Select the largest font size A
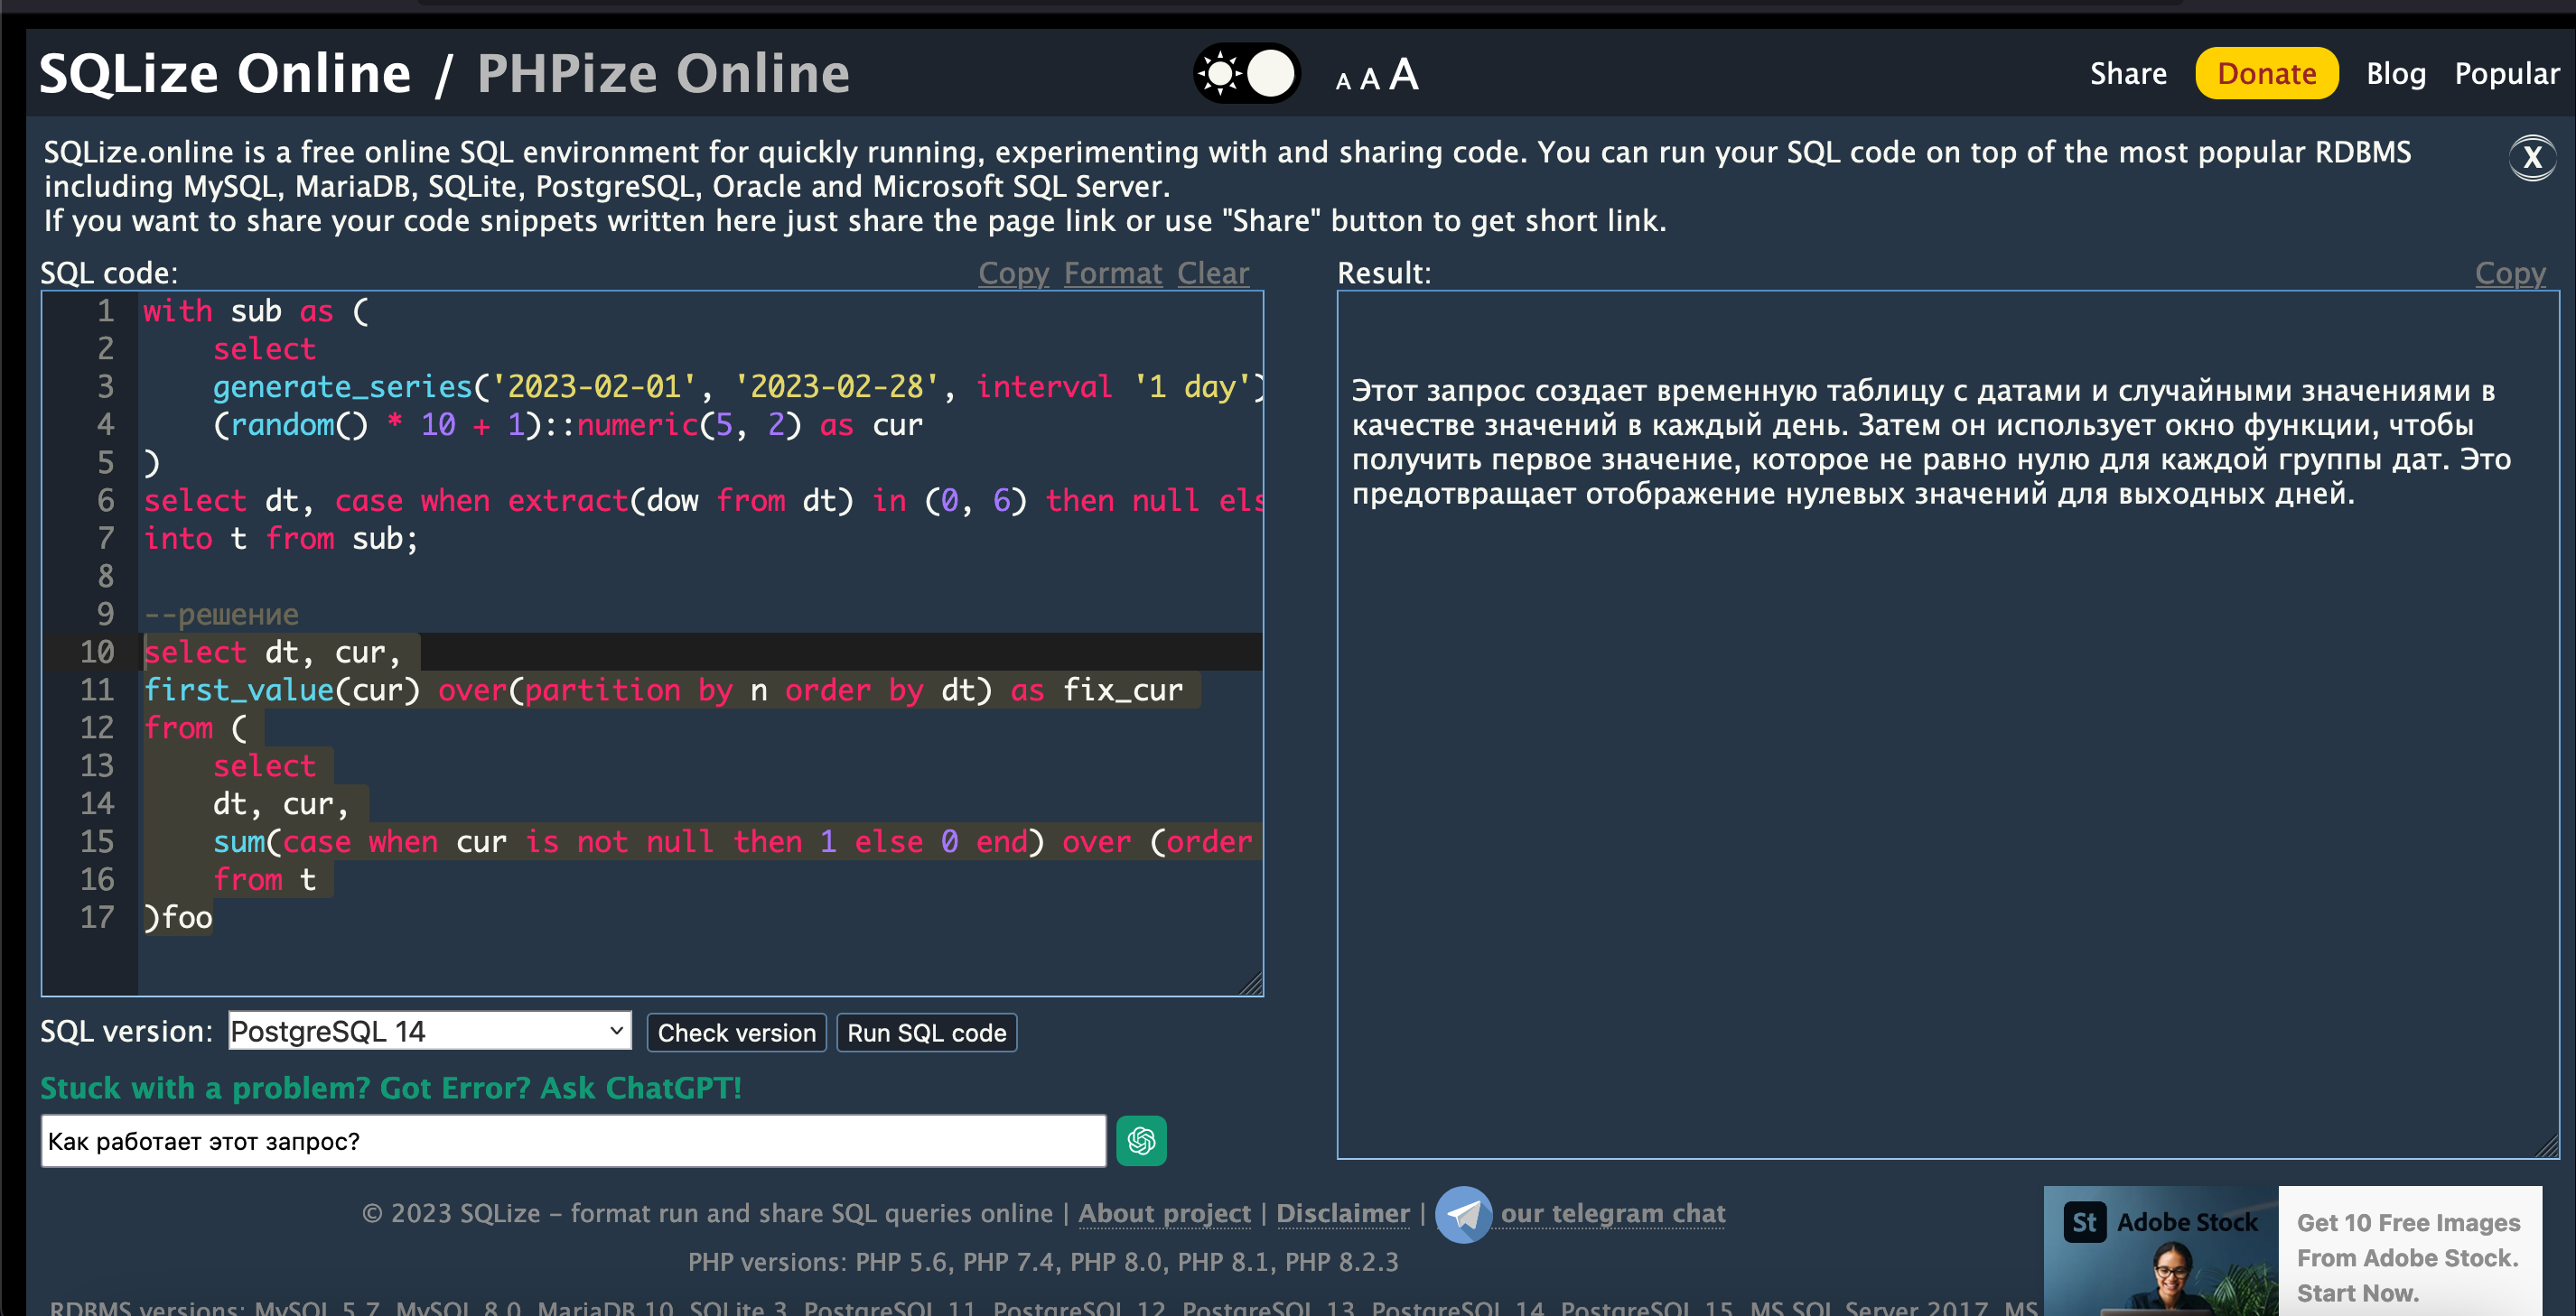The height and width of the screenshot is (1316, 2576). click(1403, 74)
